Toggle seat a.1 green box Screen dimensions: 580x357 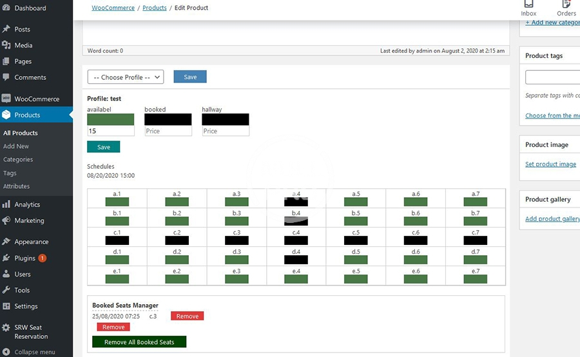(x=117, y=202)
